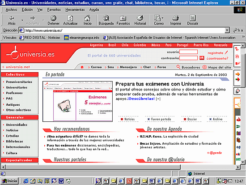Go back with the Atrás button
Image resolution: width=246 pixels, height=185 pixels.
pyautogui.click(x=12, y=20)
